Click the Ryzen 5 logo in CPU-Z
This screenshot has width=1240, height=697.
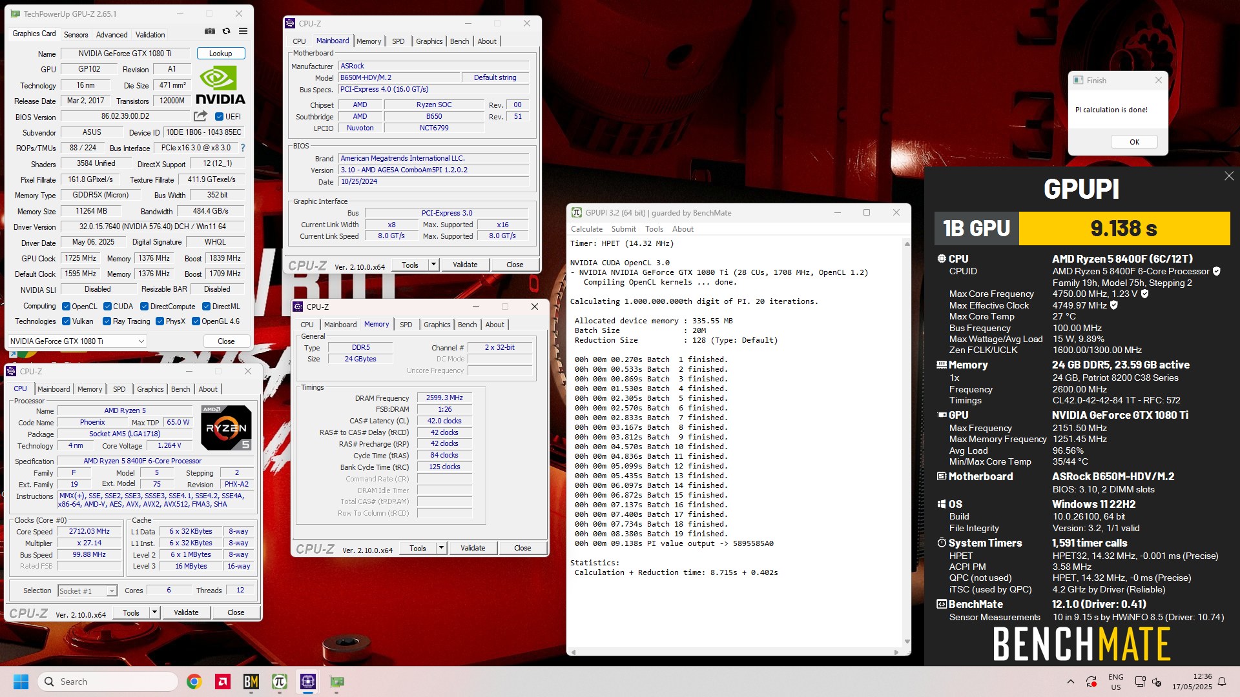click(x=226, y=427)
